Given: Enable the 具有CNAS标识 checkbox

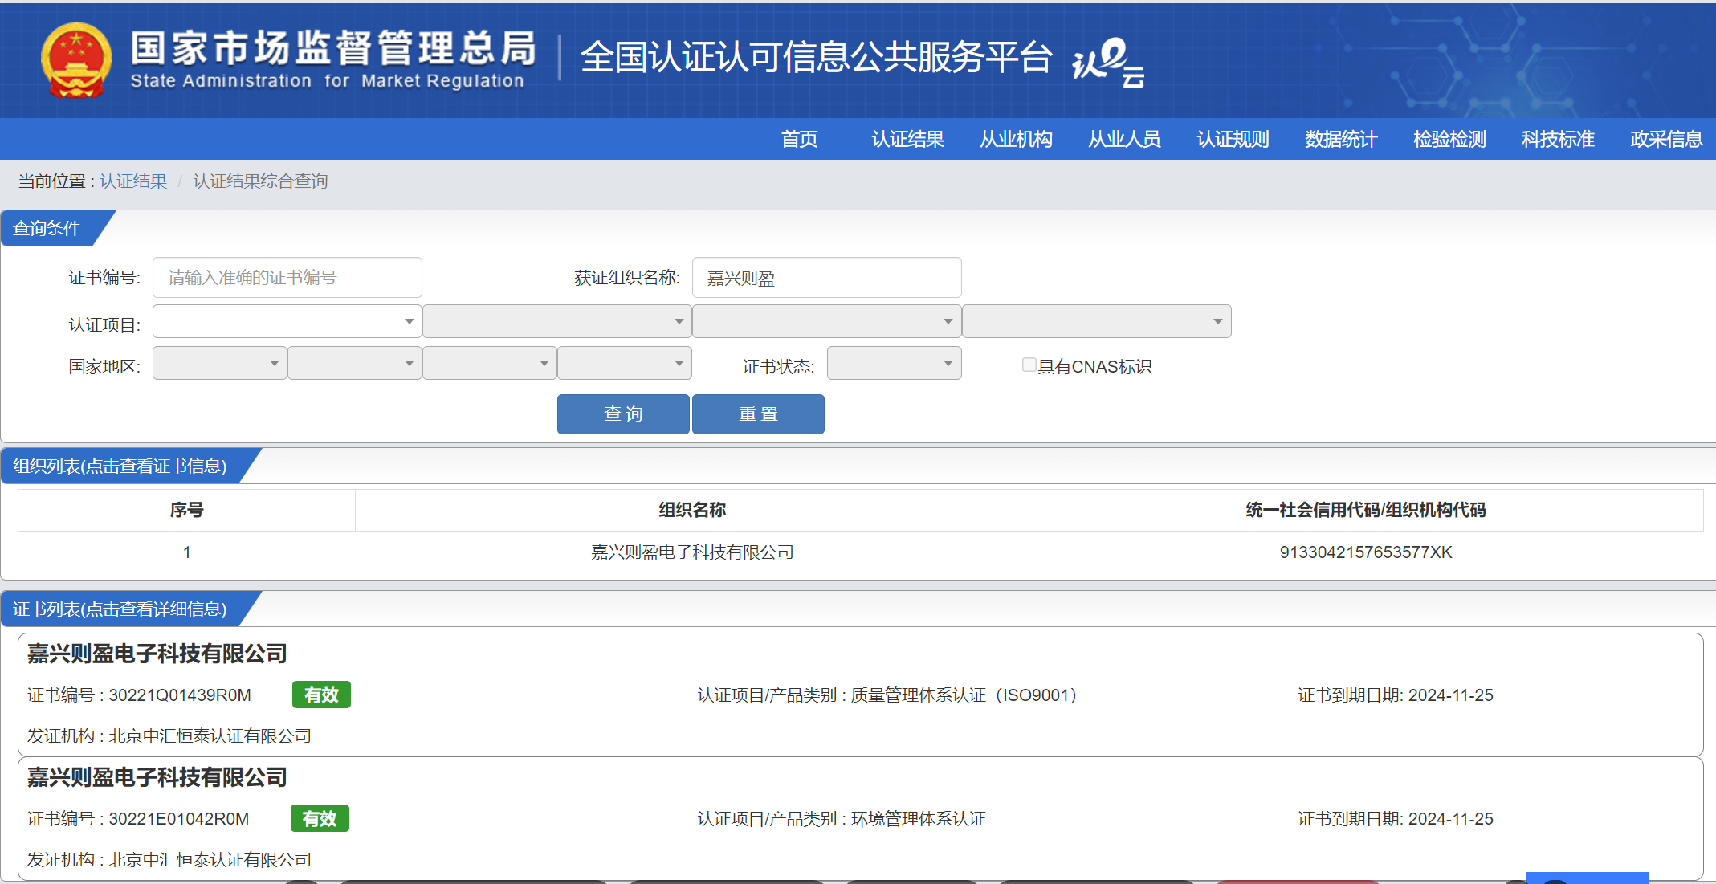Looking at the screenshot, I should tap(1029, 365).
